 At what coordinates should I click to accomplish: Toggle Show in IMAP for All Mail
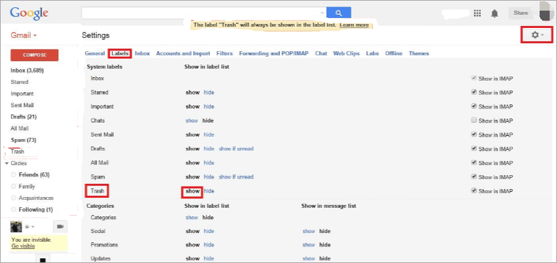point(474,162)
